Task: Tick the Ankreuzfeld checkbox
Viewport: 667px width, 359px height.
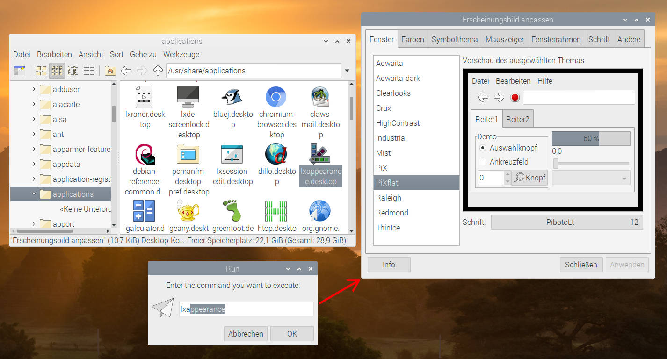Action: pos(483,162)
